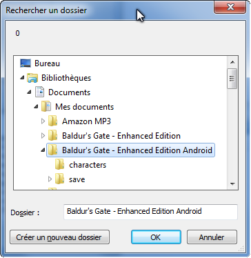Click the Bureau desktop icon
Viewport: 251px width, 258px height.
pyautogui.click(x=26, y=63)
